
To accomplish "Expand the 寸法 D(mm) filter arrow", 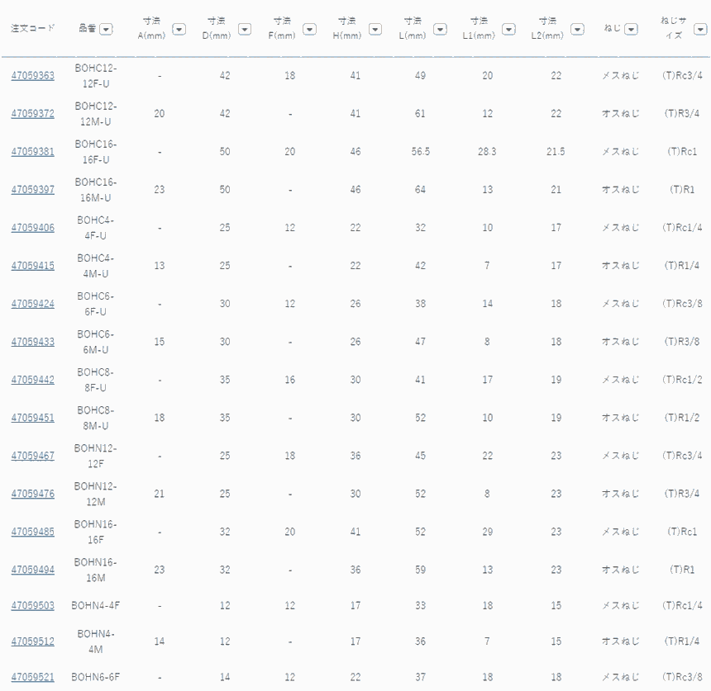I will pyautogui.click(x=245, y=30).
